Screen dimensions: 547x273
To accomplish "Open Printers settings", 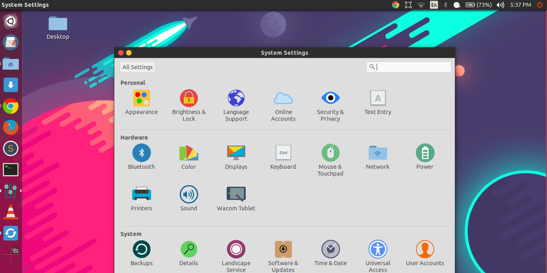I will click(141, 198).
